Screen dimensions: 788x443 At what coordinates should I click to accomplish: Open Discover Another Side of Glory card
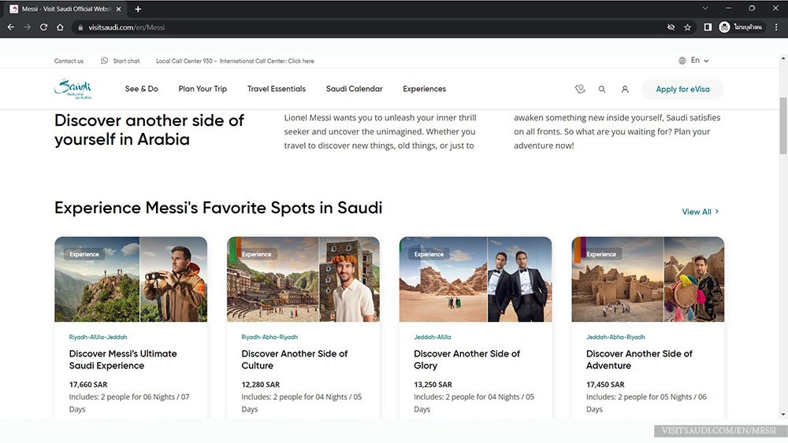tap(466, 360)
